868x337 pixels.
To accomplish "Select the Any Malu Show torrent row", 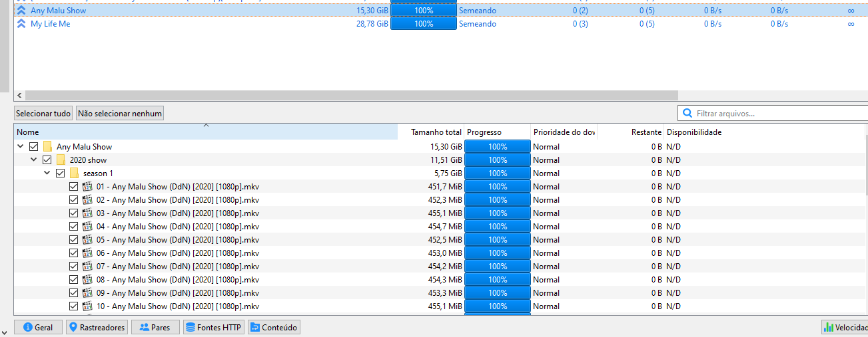I will [440, 11].
